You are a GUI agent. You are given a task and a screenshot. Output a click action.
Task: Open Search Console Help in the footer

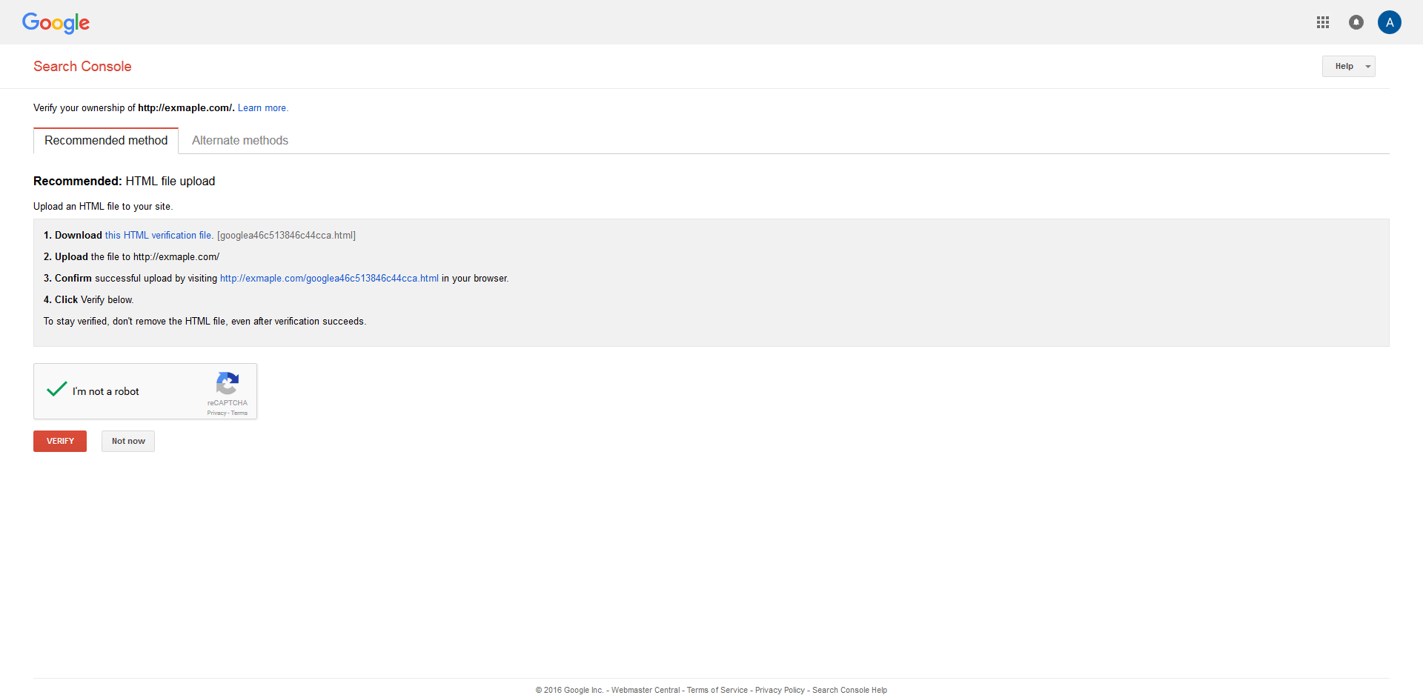point(849,690)
